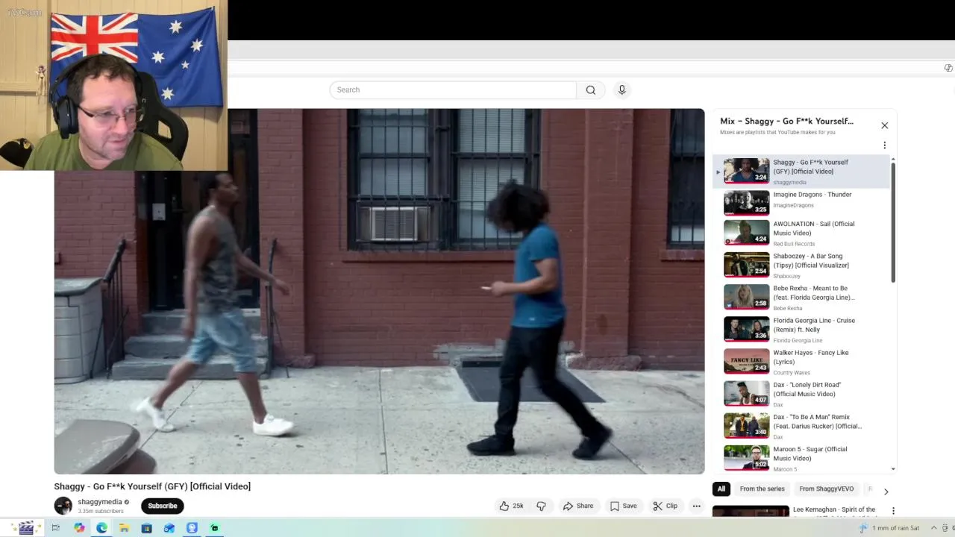This screenshot has width=955, height=537.
Task: Close the Mix playlist panel
Action: (x=884, y=125)
